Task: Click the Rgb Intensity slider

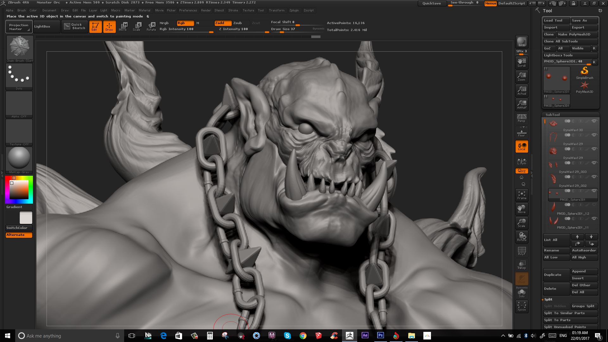Action: (186, 29)
